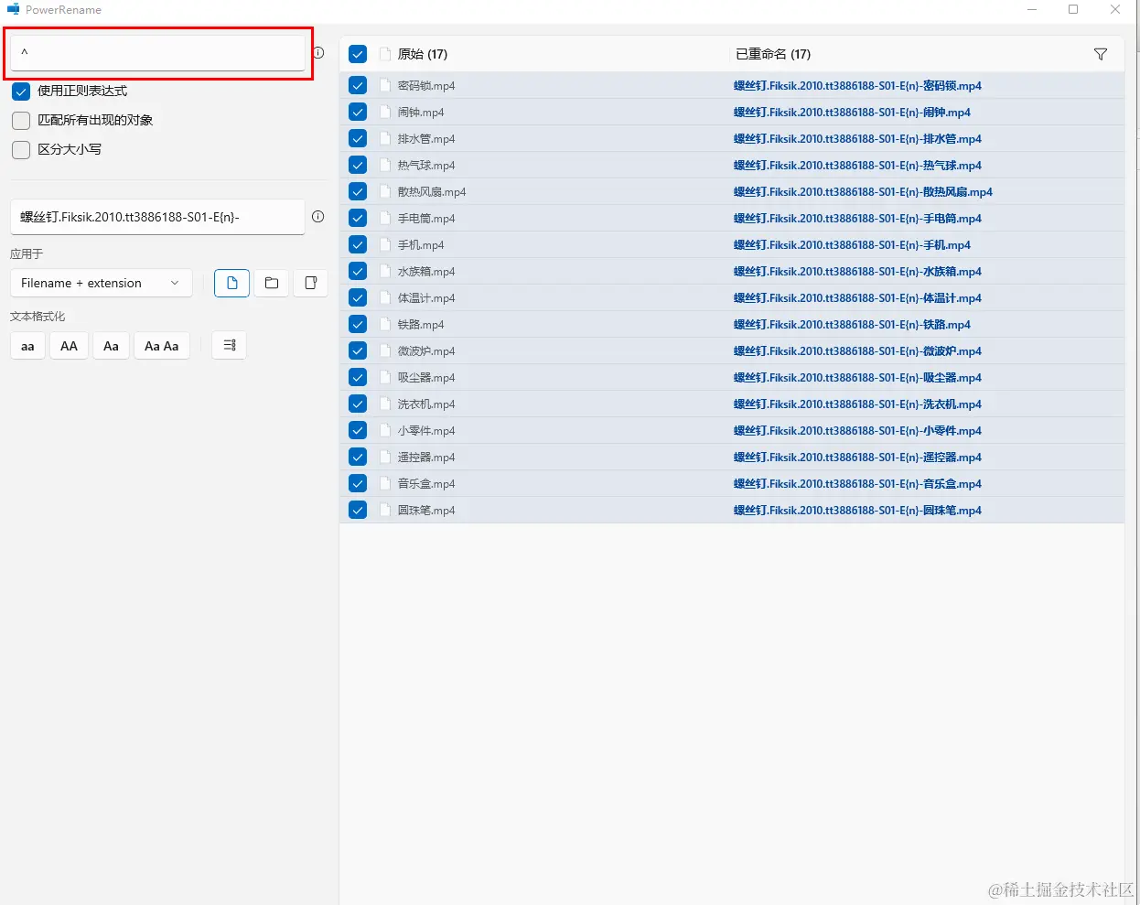Click renamed entry ending in 热气球.mp4
This screenshot has height=905, width=1140.
857,166
